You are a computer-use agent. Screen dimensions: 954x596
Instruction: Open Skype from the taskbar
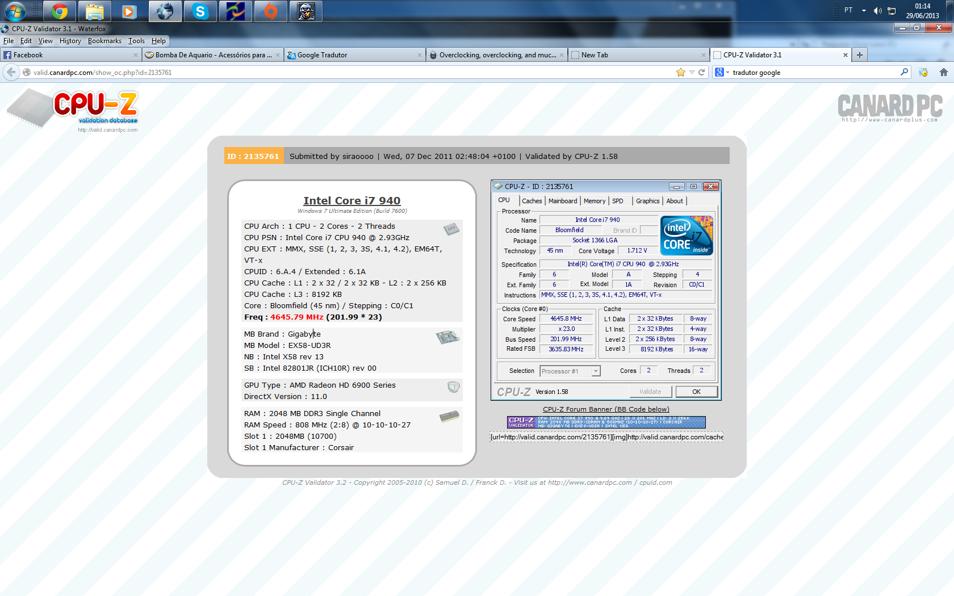pos(200,11)
